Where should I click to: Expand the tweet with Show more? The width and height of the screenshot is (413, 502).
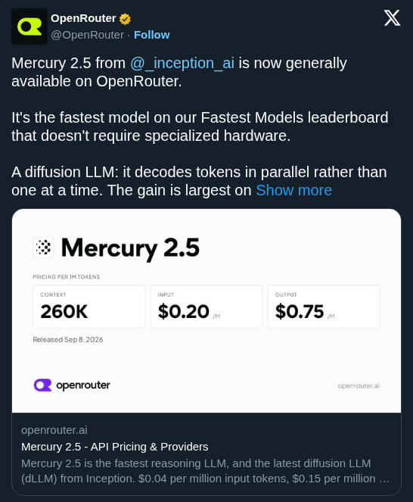tap(293, 190)
